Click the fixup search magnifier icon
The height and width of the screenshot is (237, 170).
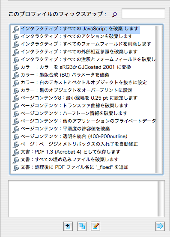(114, 15)
